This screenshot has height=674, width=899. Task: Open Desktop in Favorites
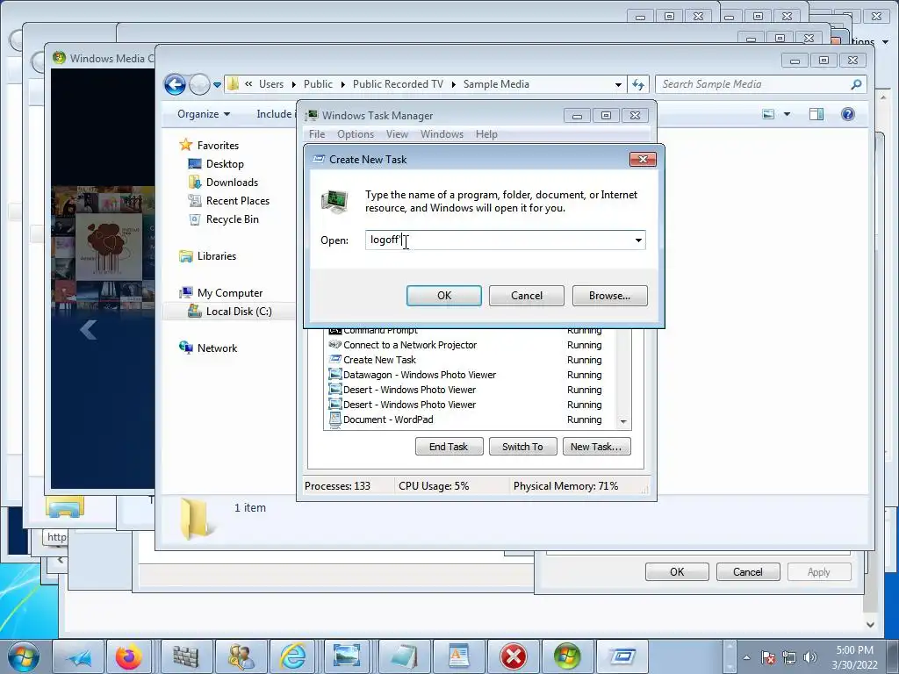coord(225,164)
